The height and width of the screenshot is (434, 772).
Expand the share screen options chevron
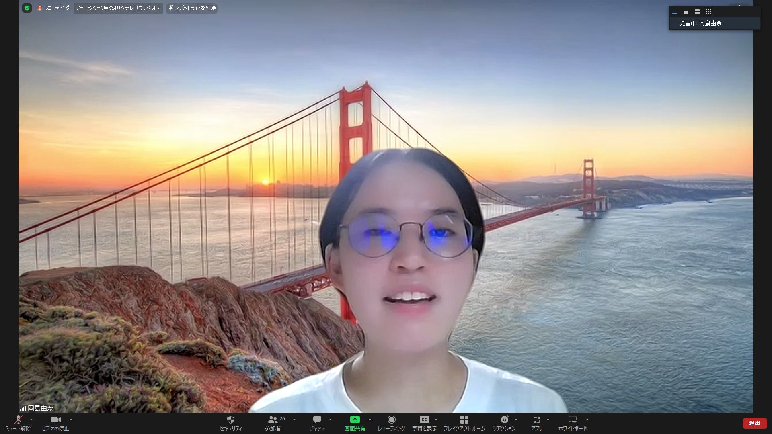click(370, 420)
